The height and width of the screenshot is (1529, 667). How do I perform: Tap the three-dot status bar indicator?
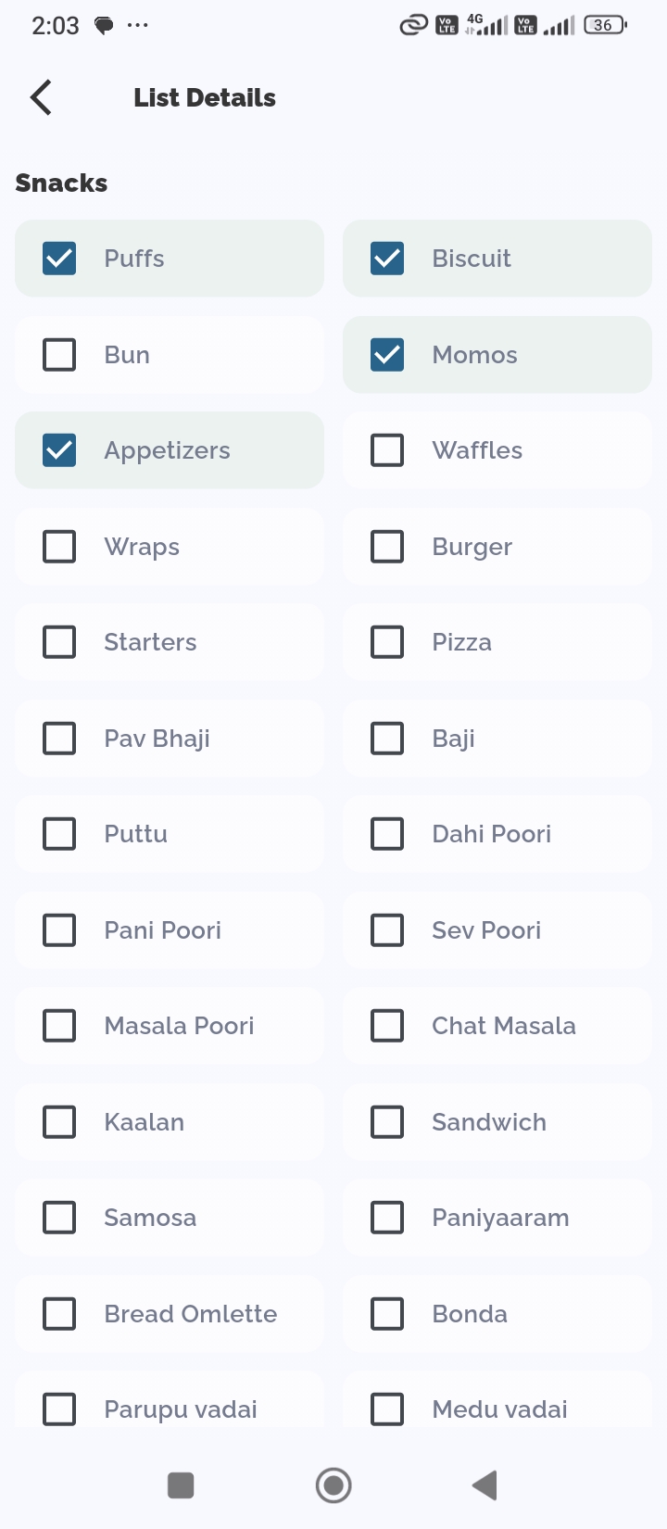point(138,25)
